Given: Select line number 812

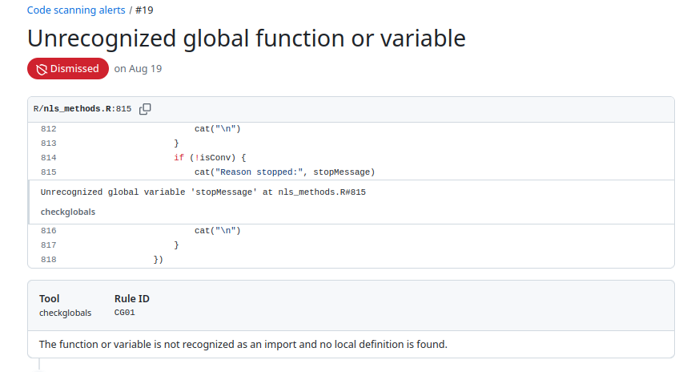Looking at the screenshot, I should click(x=48, y=128).
